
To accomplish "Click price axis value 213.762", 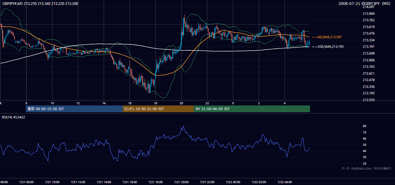I will point(368,20).
